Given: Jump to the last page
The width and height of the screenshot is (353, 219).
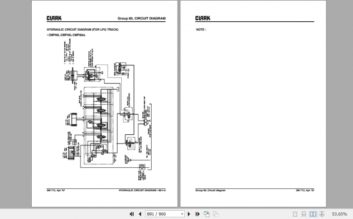Looking at the screenshot, I should [x=198, y=214].
